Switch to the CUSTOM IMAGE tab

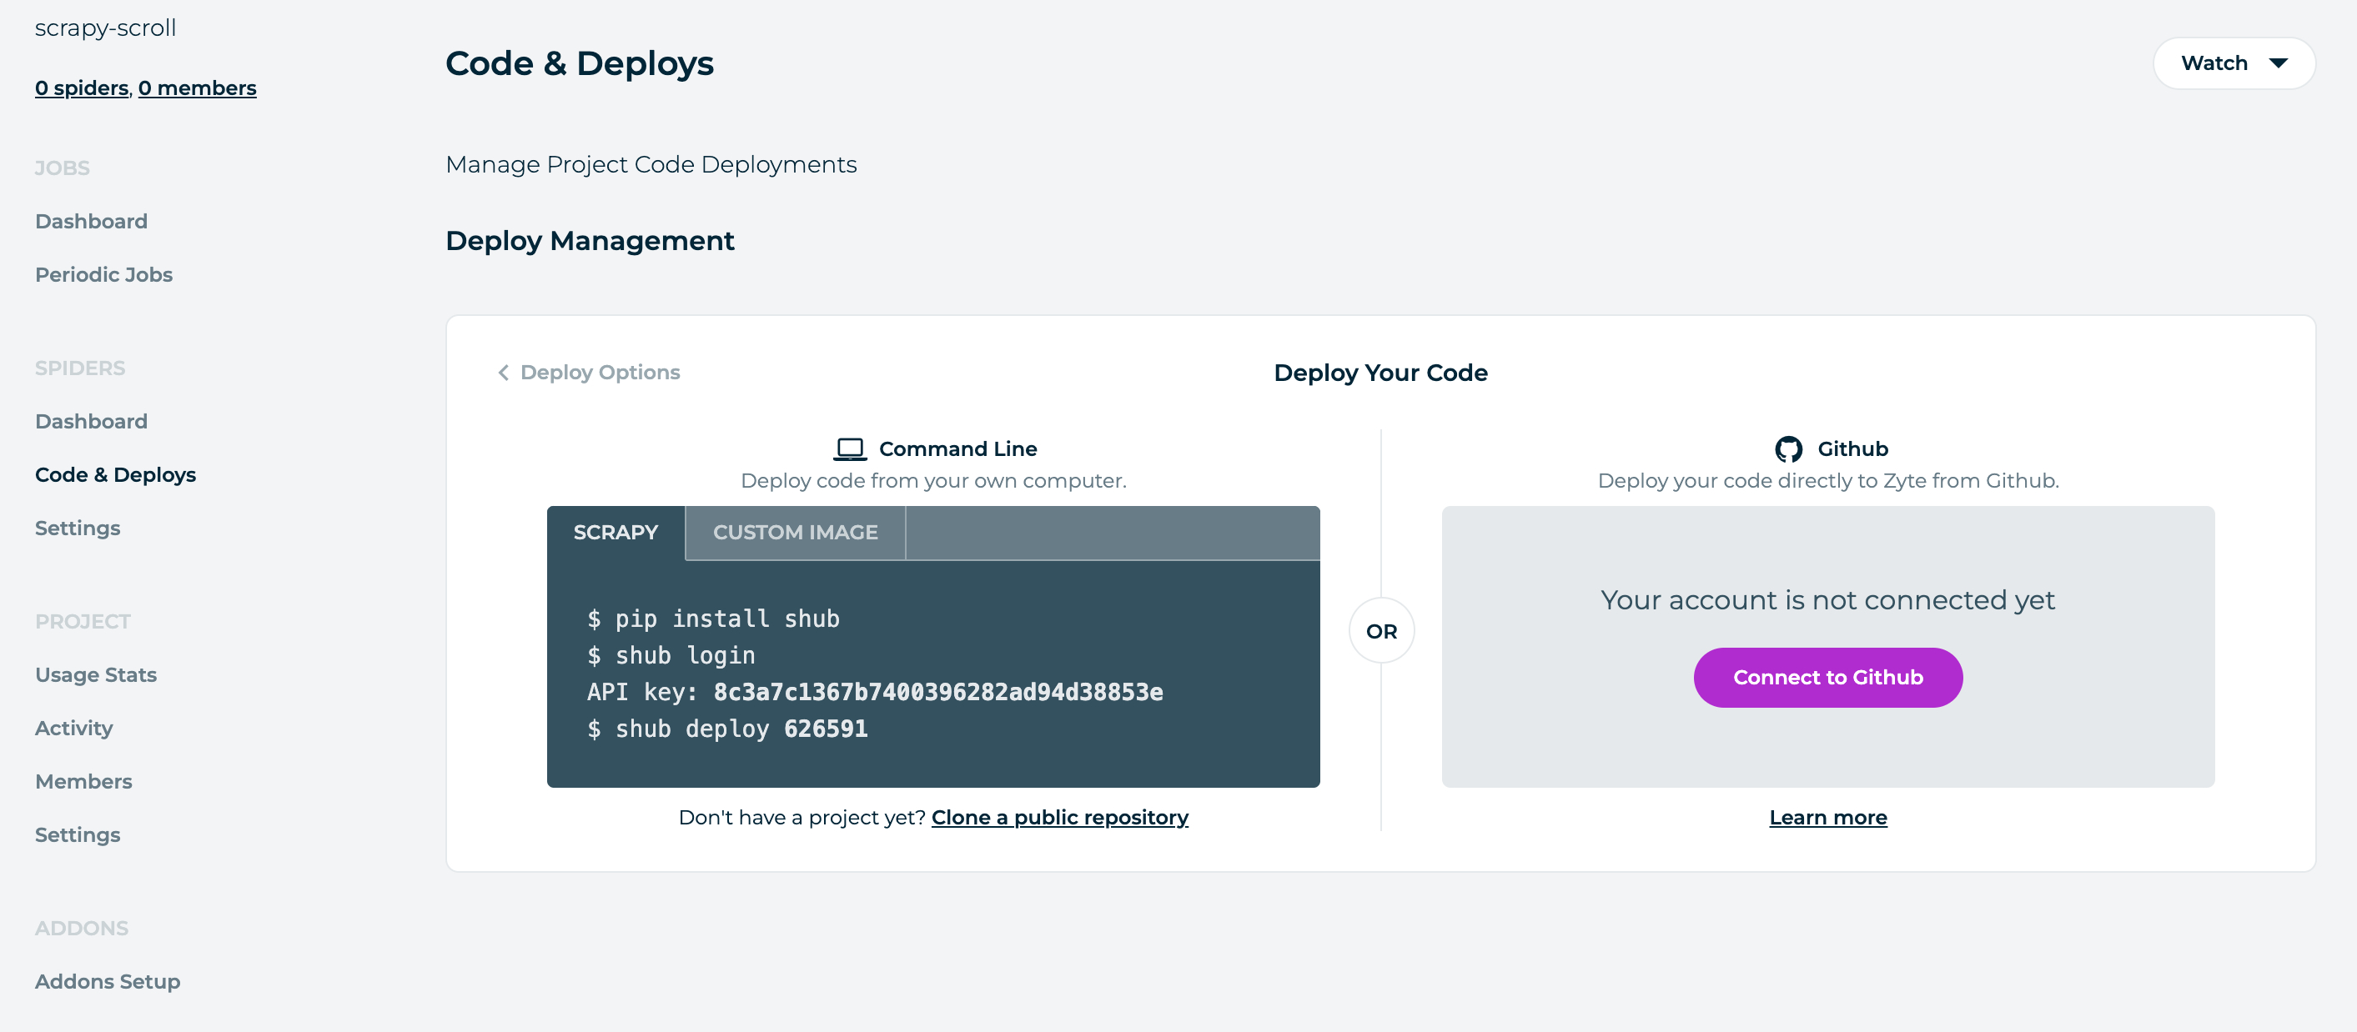(795, 533)
